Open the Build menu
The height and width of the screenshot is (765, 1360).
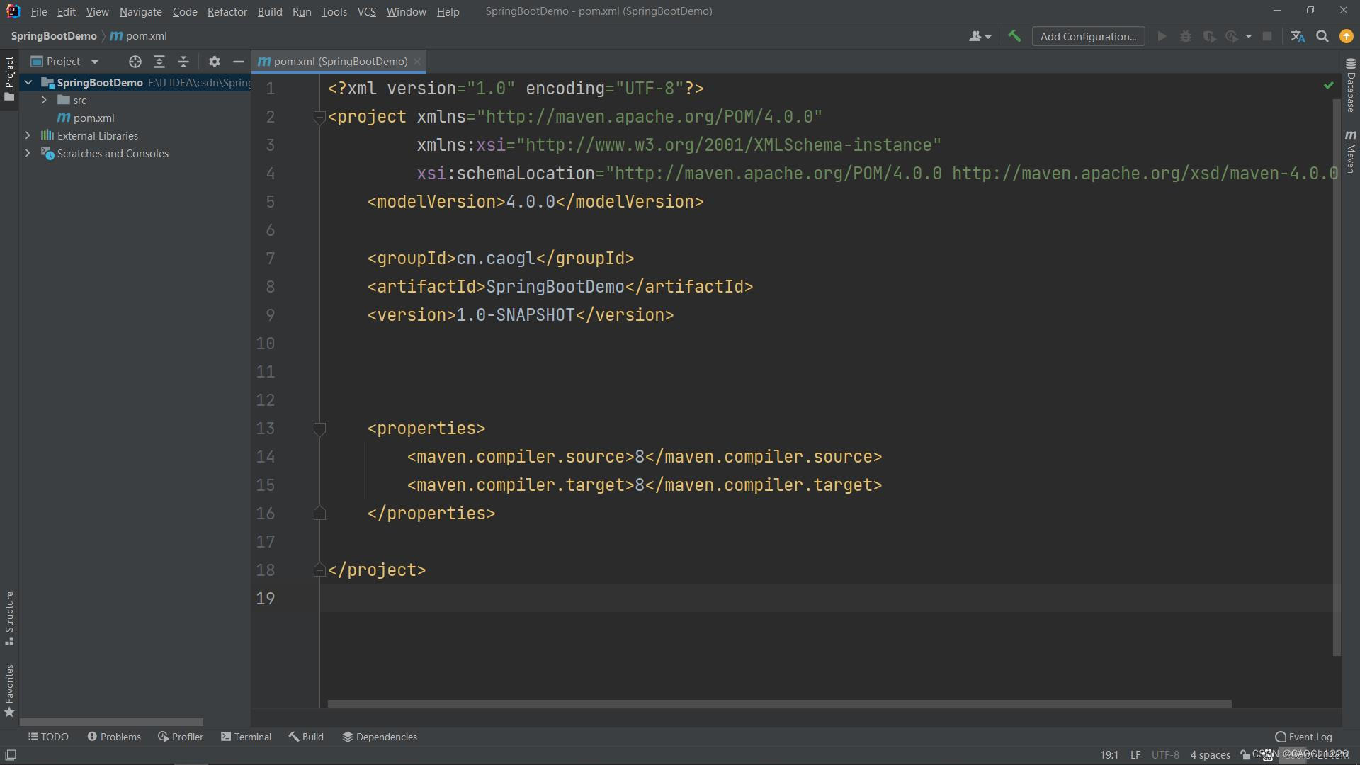(270, 11)
